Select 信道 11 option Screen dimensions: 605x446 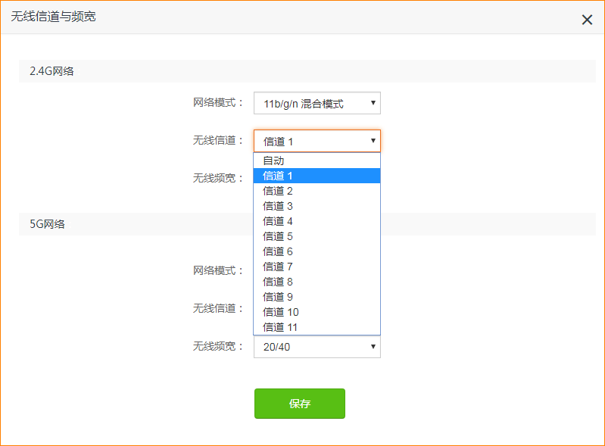[317, 327]
